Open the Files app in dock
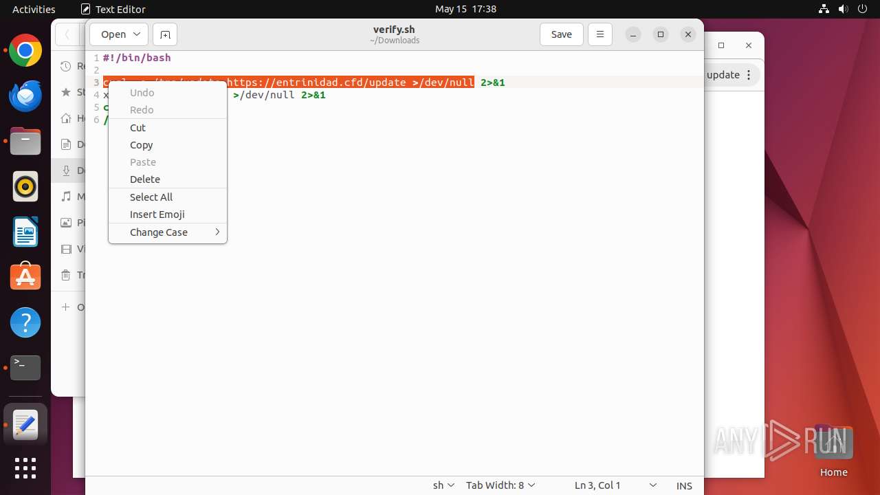Screen dimensions: 880x495 [x=25, y=142]
